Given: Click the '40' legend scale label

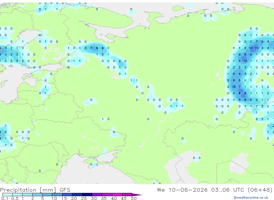Looking at the screenshot, I should [x=114, y=198].
